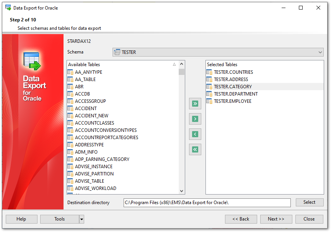Click the table icon beside AA_ANYTYPE

point(70,72)
